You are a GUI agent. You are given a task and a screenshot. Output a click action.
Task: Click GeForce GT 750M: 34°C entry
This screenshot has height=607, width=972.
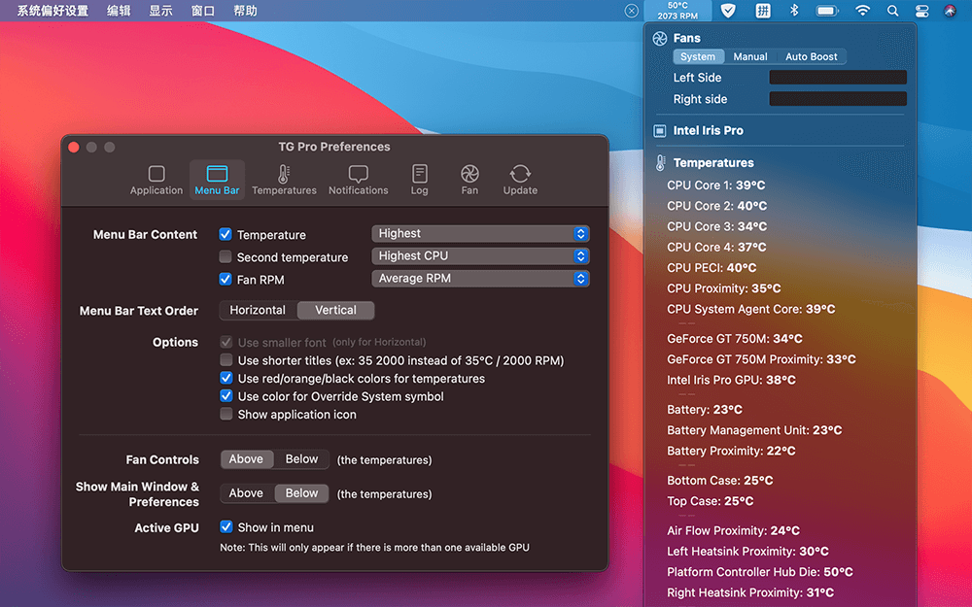(735, 339)
